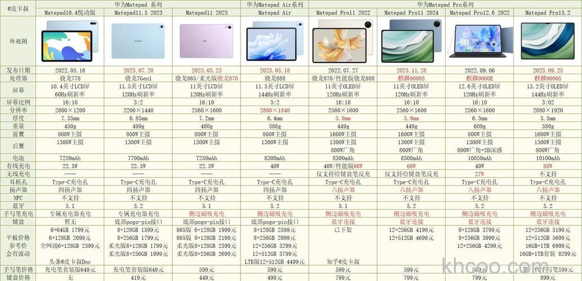Click the 麒麟9000E processor cell
582x281 pixels.
[x=479, y=79]
